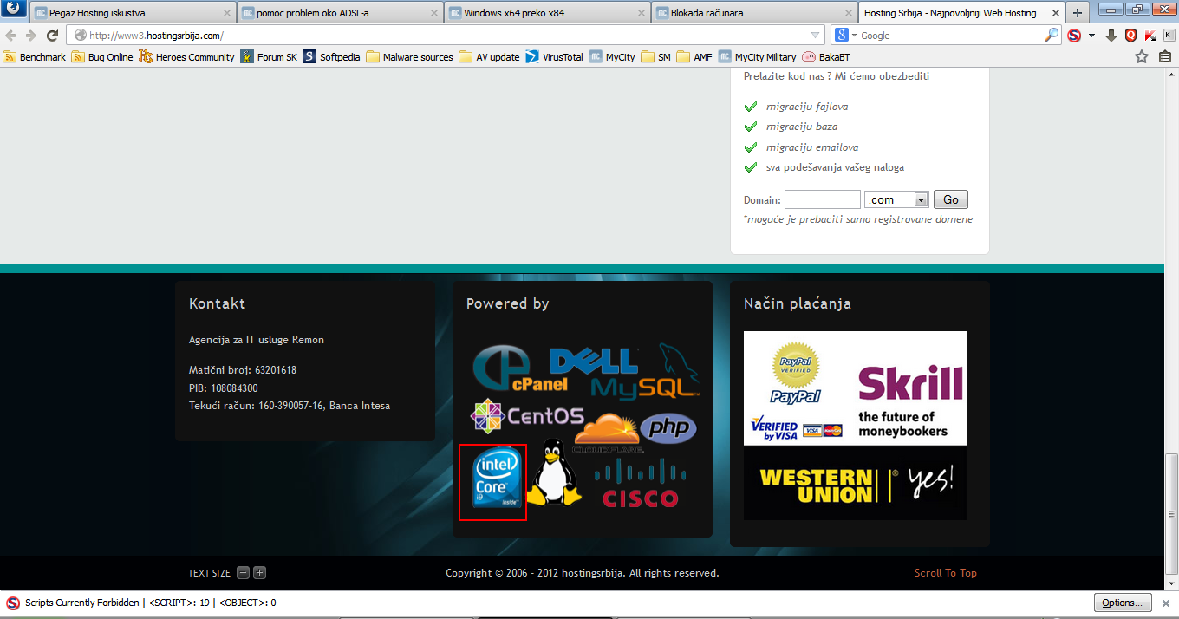Image resolution: width=1179 pixels, height=619 pixels.
Task: Open the Google search engine selector
Action: pyautogui.click(x=845, y=36)
